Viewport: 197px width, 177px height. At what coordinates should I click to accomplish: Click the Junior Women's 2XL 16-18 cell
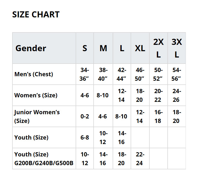[158, 116]
